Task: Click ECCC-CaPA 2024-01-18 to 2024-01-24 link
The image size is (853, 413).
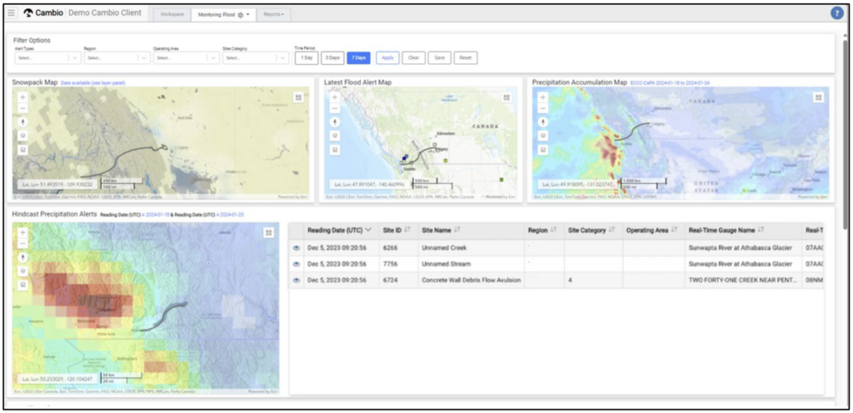Action: pyautogui.click(x=670, y=82)
